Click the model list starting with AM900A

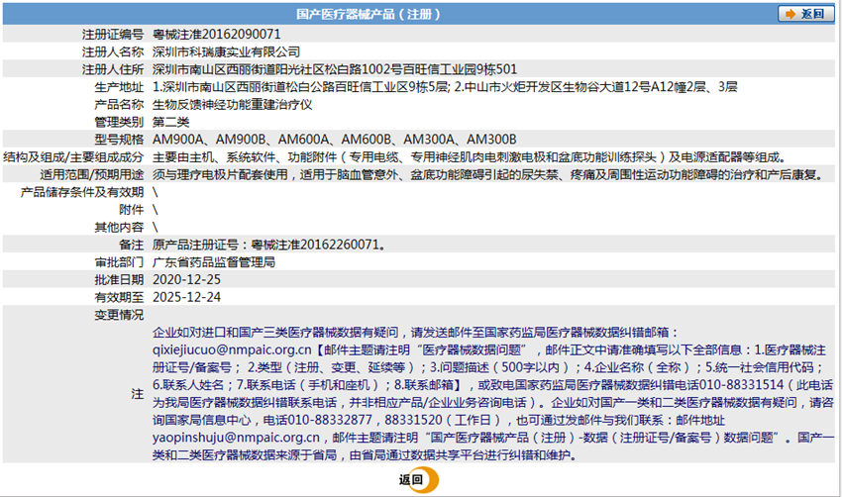(x=334, y=140)
